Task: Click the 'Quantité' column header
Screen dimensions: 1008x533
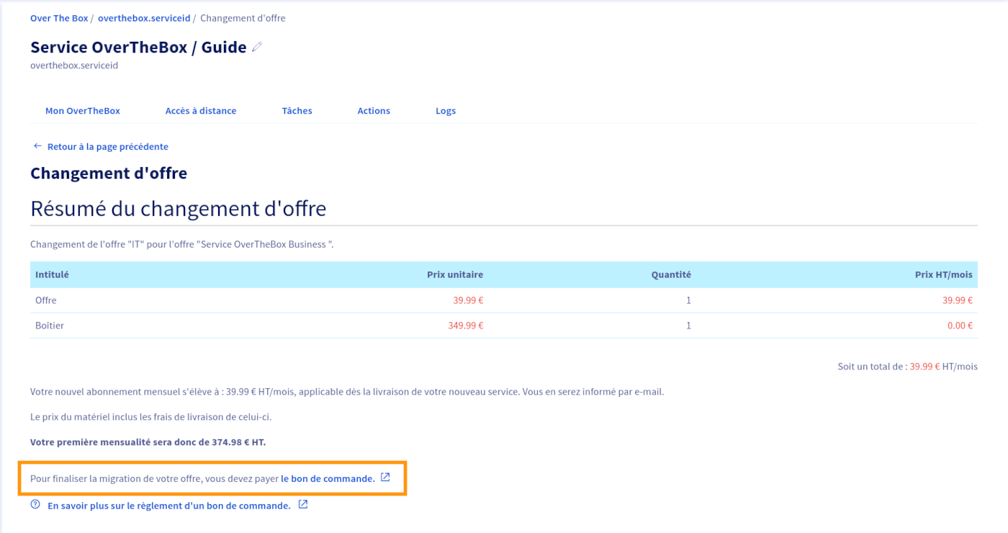Action: tap(670, 274)
